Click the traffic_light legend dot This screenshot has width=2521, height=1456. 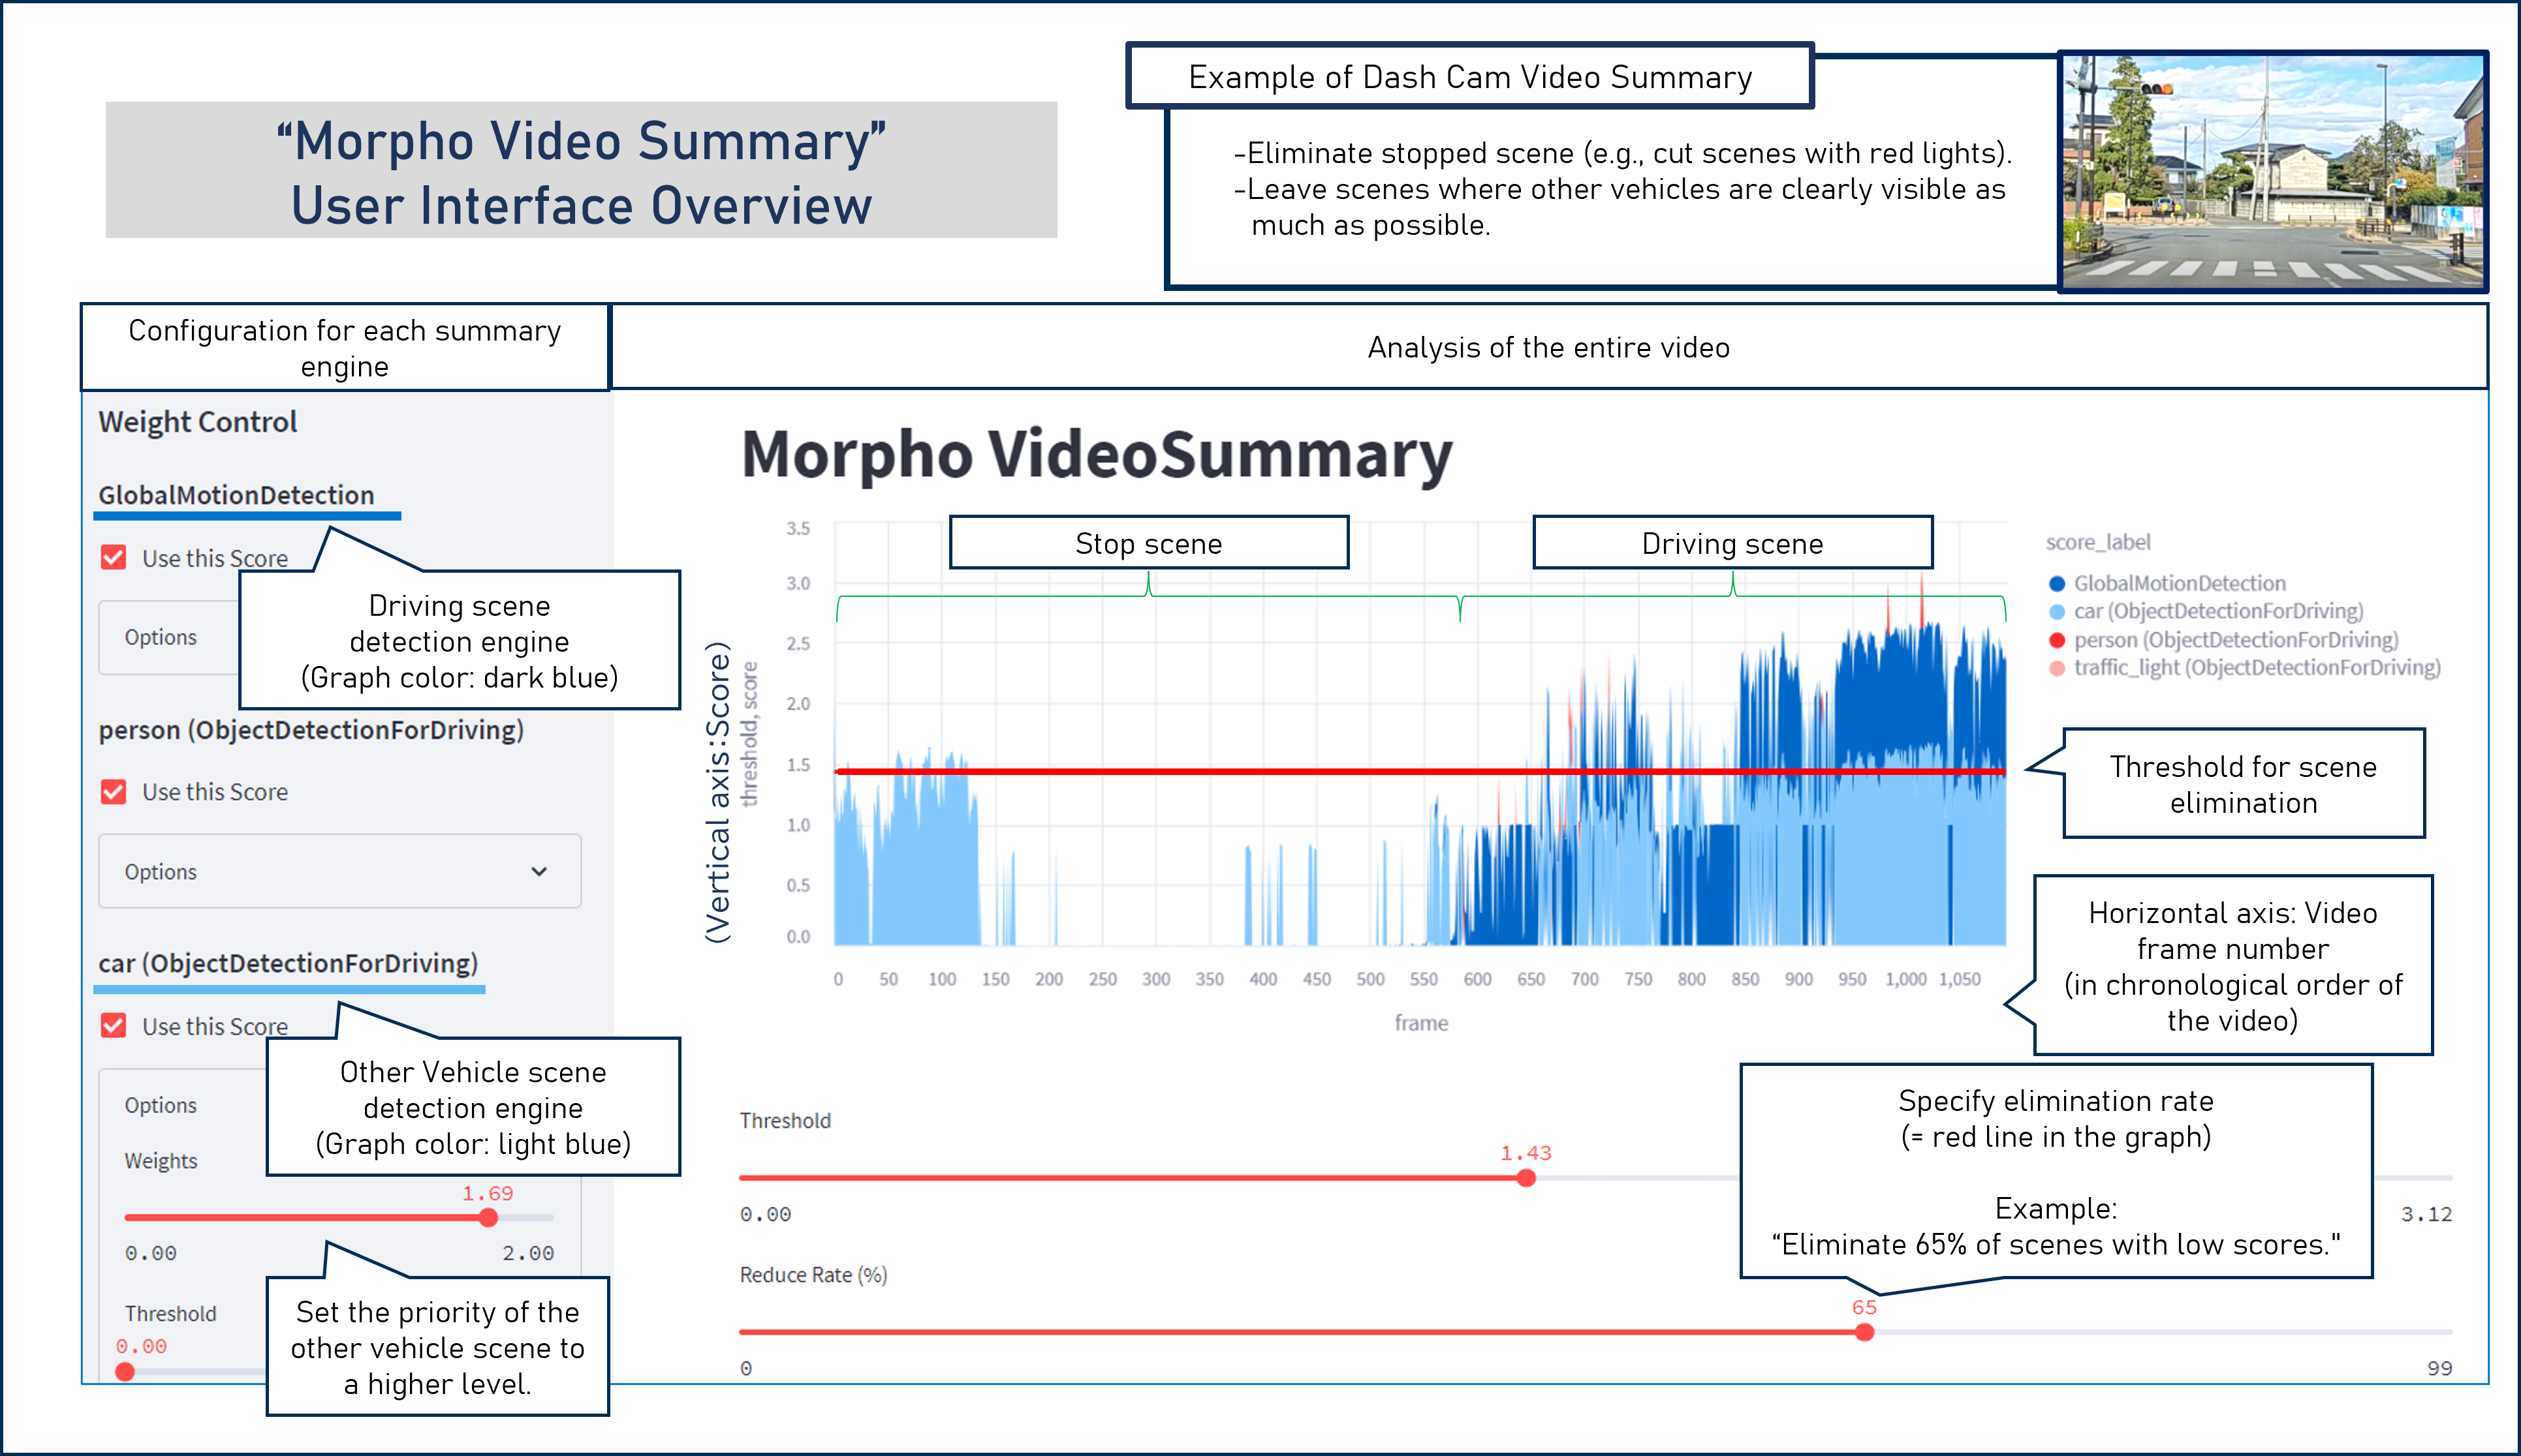click(2057, 668)
